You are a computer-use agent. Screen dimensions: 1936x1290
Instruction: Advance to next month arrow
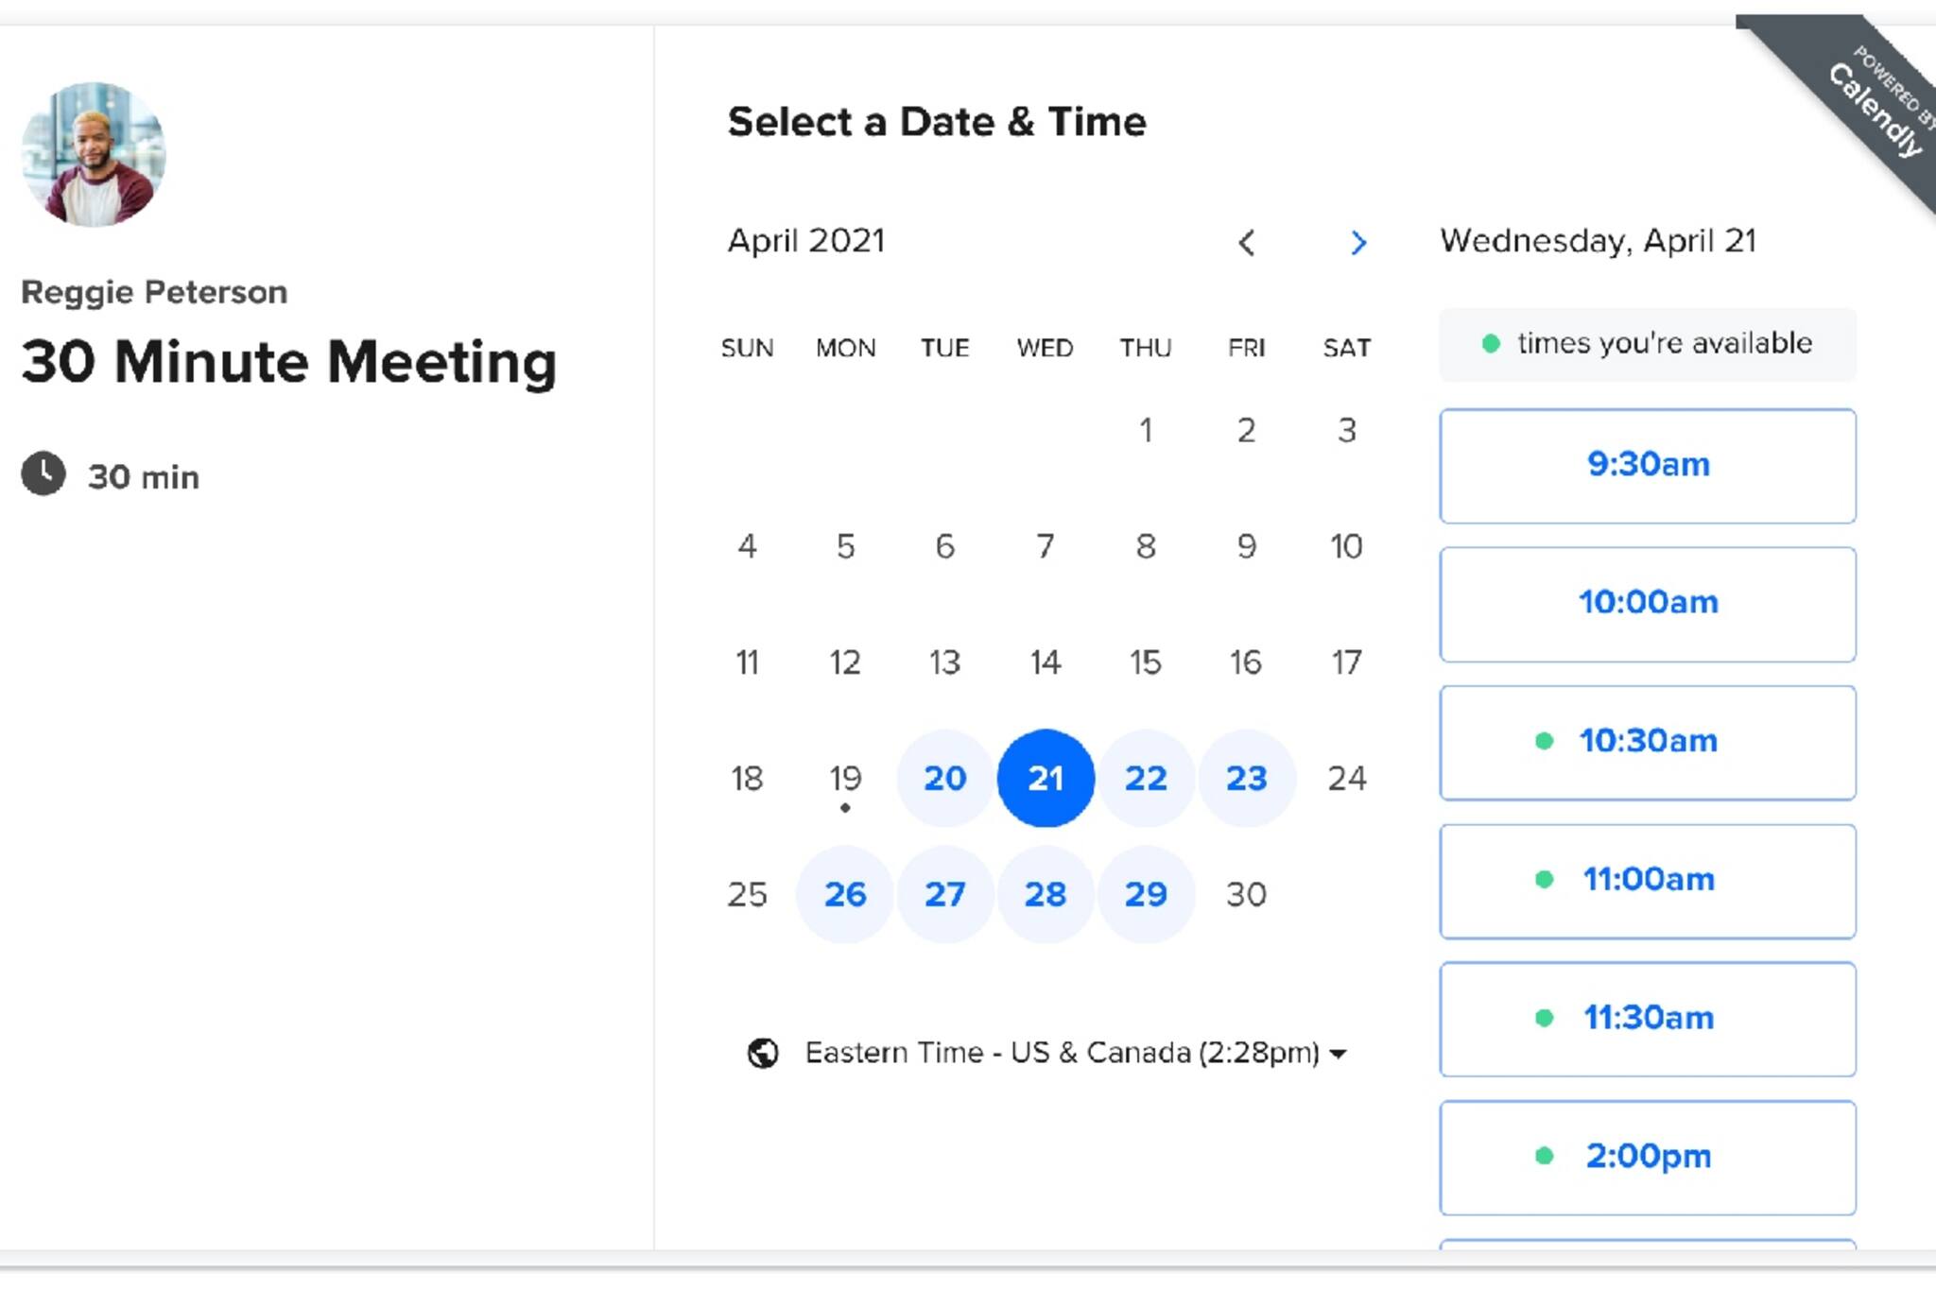click(1357, 243)
